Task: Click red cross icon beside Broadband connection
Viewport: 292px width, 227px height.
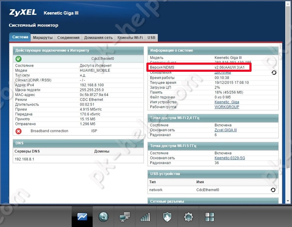Action: (19, 131)
